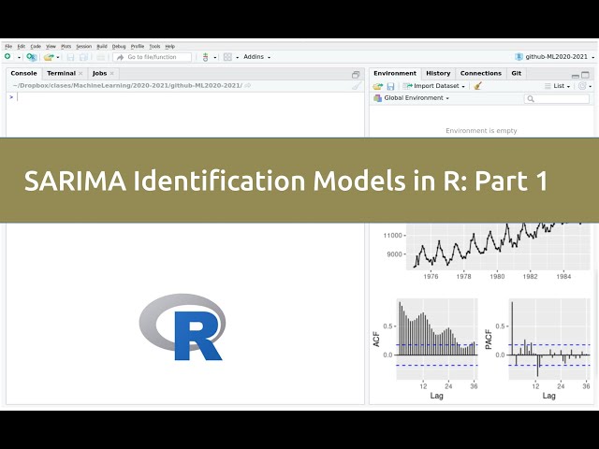Open the Build menu
This screenshot has height=449, width=599.
[x=102, y=47]
